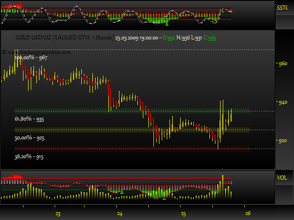Click red signal marker in SSTO panel
This screenshot has height=220, width=294.
click(x=16, y=5)
